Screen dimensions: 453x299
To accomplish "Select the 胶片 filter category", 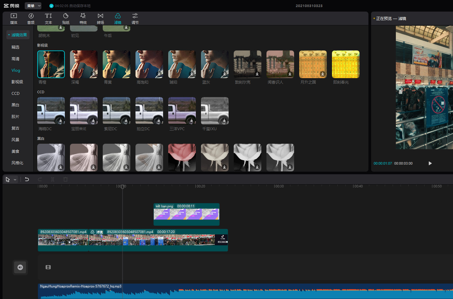I will click(x=15, y=116).
